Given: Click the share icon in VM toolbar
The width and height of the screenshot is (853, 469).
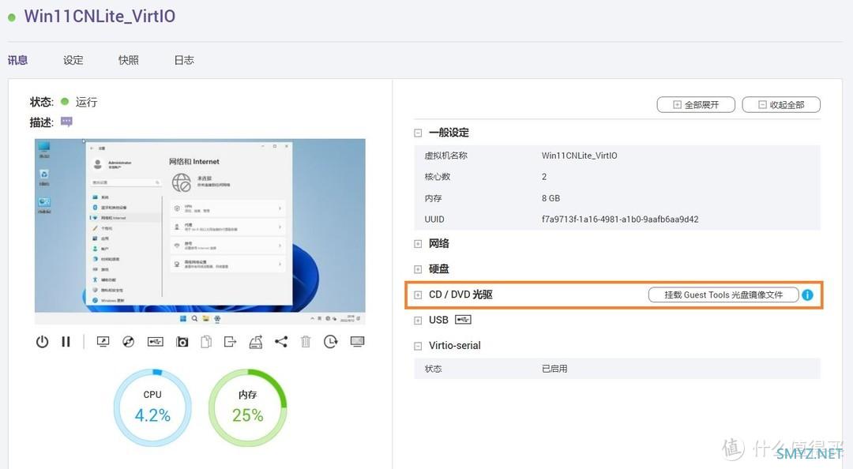Looking at the screenshot, I should point(281,342).
